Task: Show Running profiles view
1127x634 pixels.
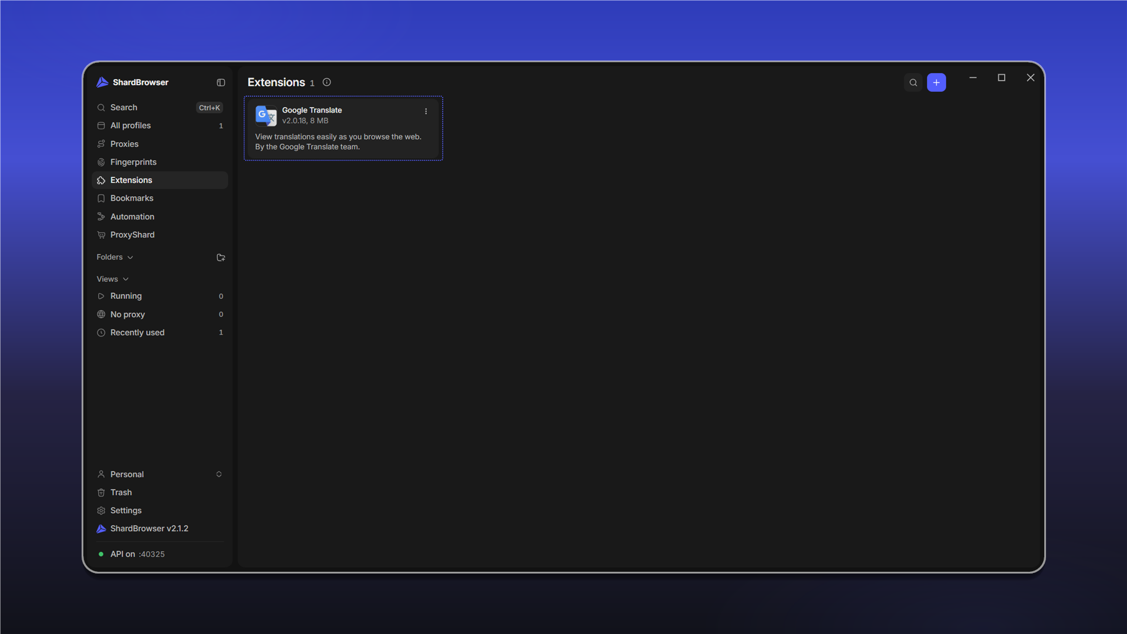Action: click(x=160, y=296)
